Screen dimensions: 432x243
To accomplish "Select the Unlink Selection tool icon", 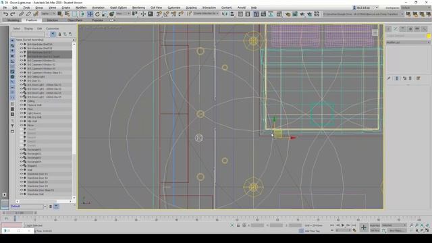I will point(28,13).
